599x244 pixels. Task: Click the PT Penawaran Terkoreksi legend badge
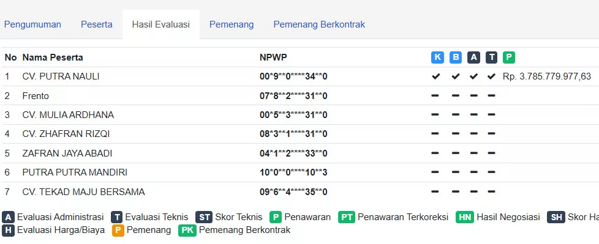347,217
